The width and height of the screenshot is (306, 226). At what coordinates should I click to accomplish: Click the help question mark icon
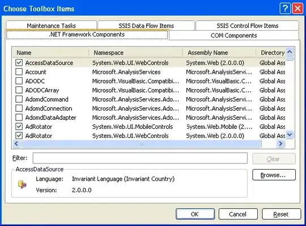[285, 9]
